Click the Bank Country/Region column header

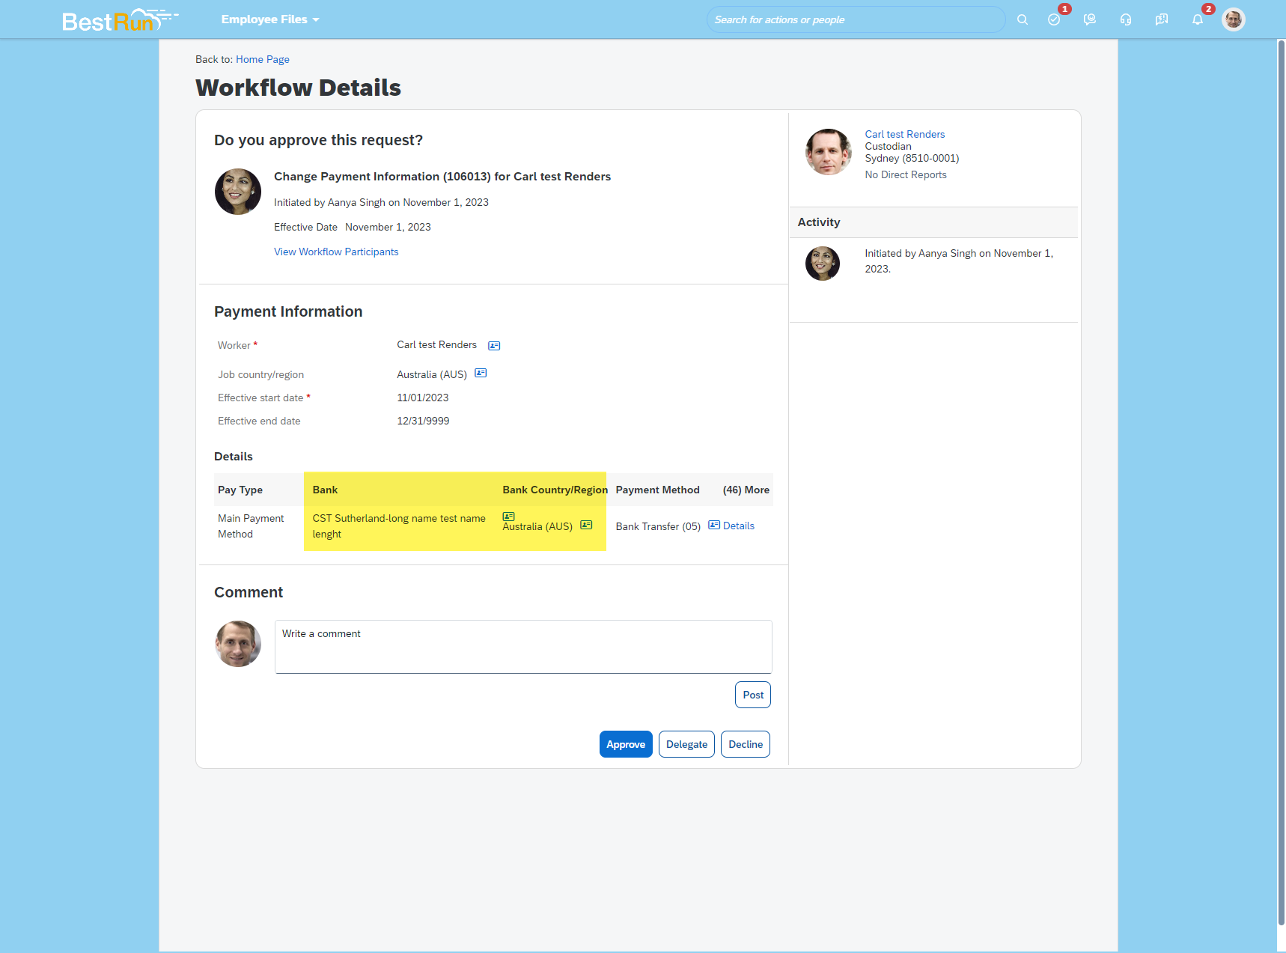tap(555, 490)
